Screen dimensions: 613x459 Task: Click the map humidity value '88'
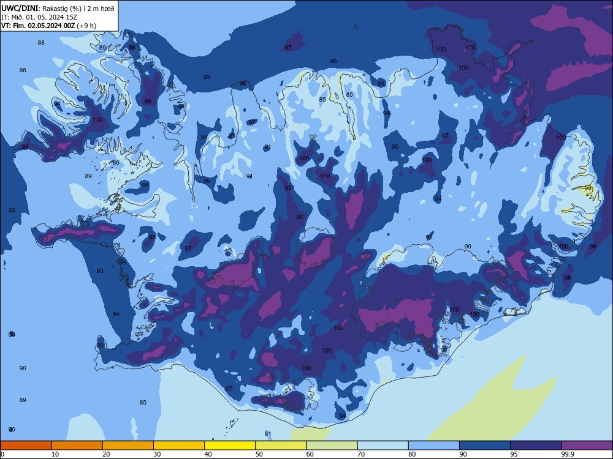[41, 43]
